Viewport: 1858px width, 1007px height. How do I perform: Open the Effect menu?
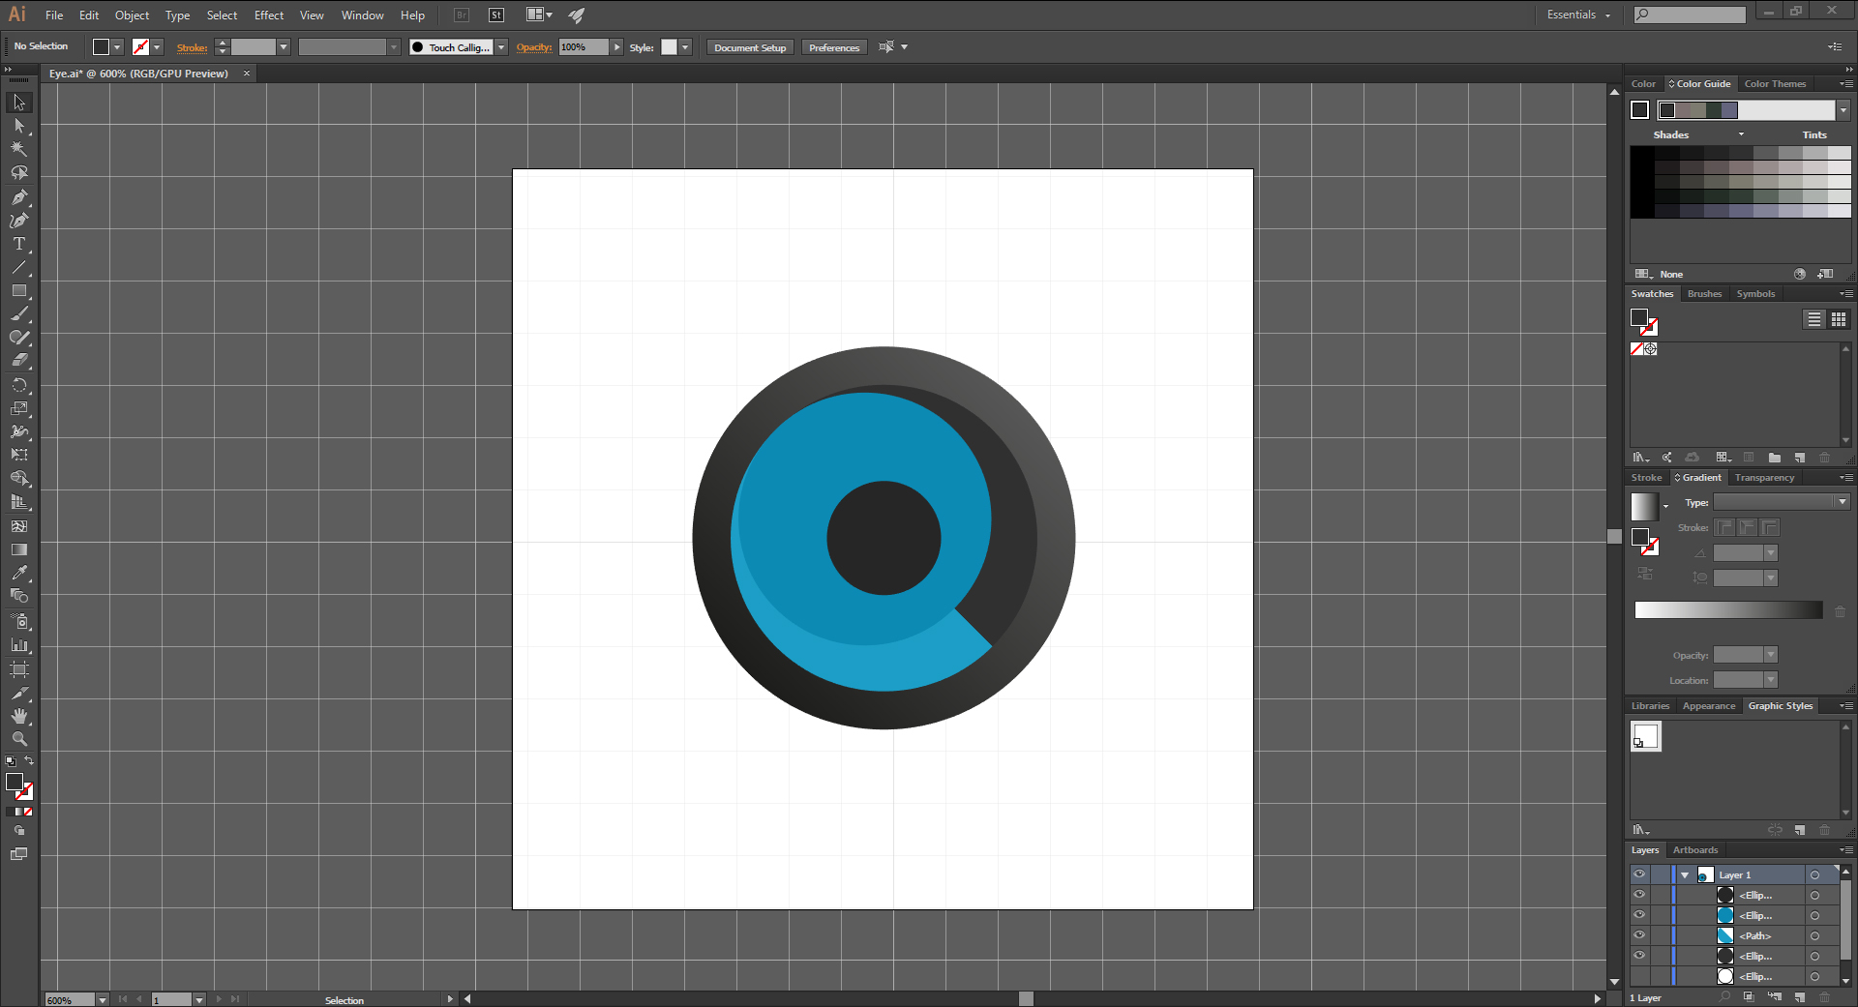[x=269, y=15]
